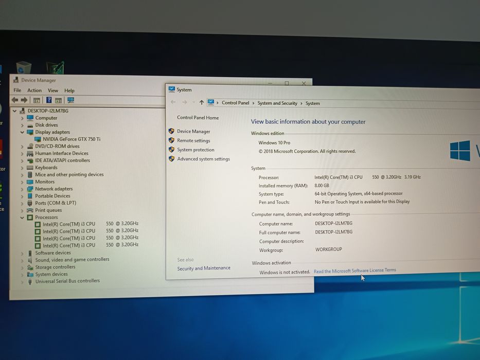Open System protection link

(x=195, y=150)
